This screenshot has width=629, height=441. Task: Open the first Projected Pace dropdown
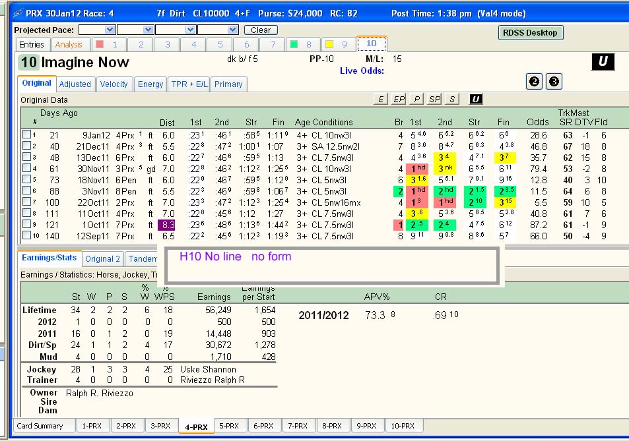point(110,30)
